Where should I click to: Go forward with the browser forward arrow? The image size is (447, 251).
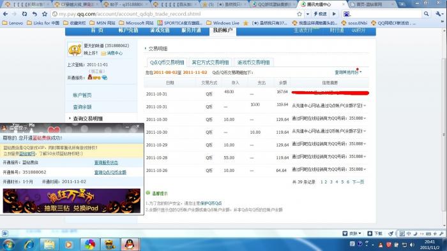tap(14, 14)
